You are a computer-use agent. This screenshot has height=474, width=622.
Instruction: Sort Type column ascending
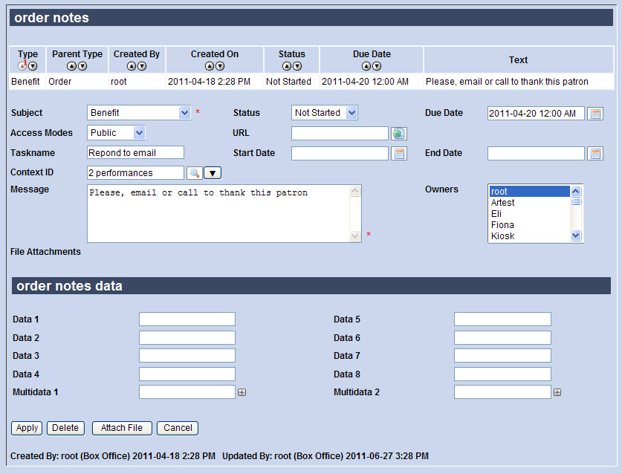(22, 66)
